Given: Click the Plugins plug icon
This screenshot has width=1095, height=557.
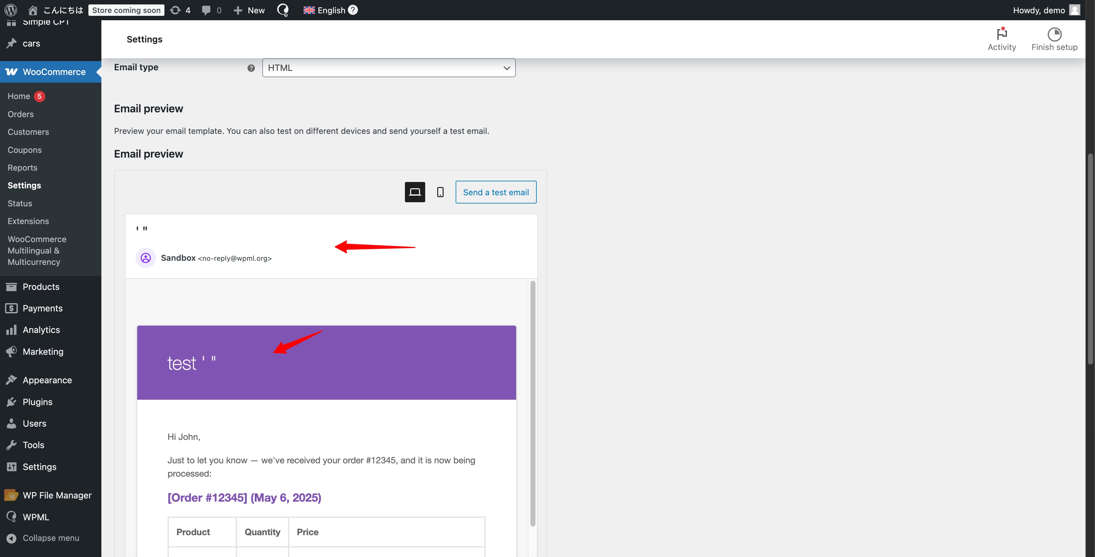Looking at the screenshot, I should (11, 402).
